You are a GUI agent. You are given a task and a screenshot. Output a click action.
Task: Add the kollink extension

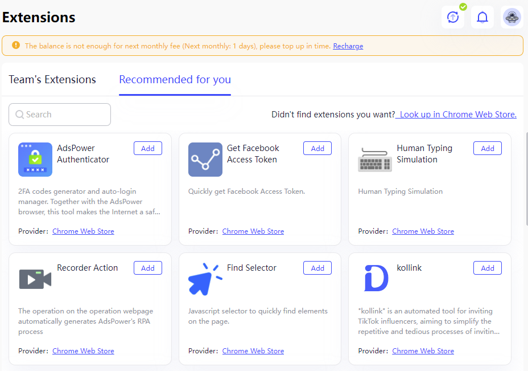click(488, 268)
